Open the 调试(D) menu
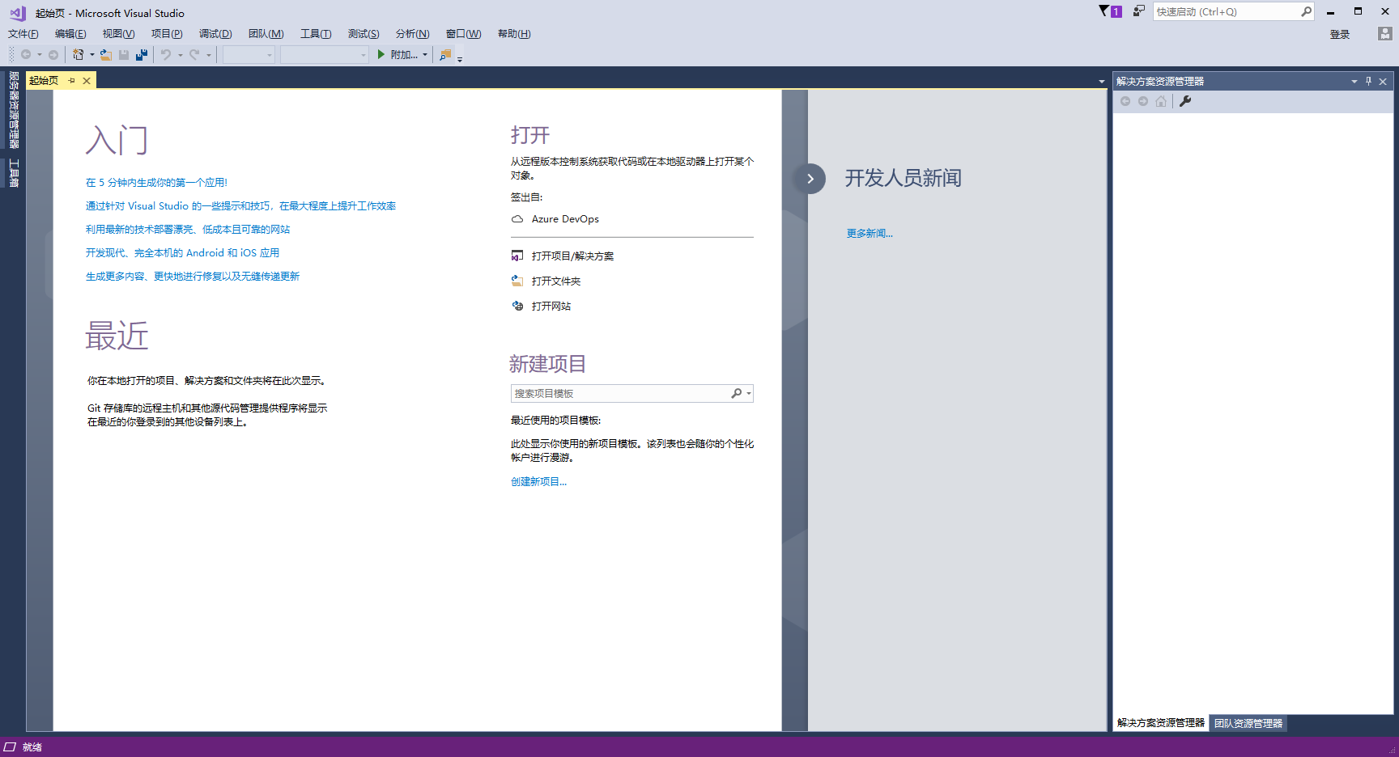 (x=215, y=34)
